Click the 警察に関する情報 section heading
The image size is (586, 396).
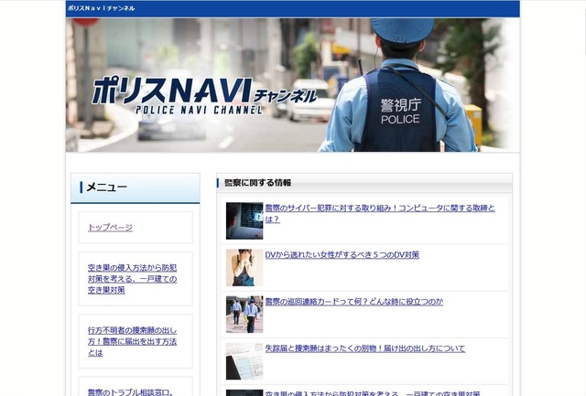pyautogui.click(x=257, y=183)
